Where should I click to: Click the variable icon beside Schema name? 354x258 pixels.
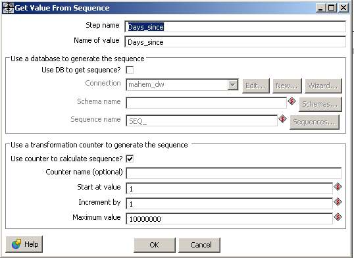coord(291,101)
